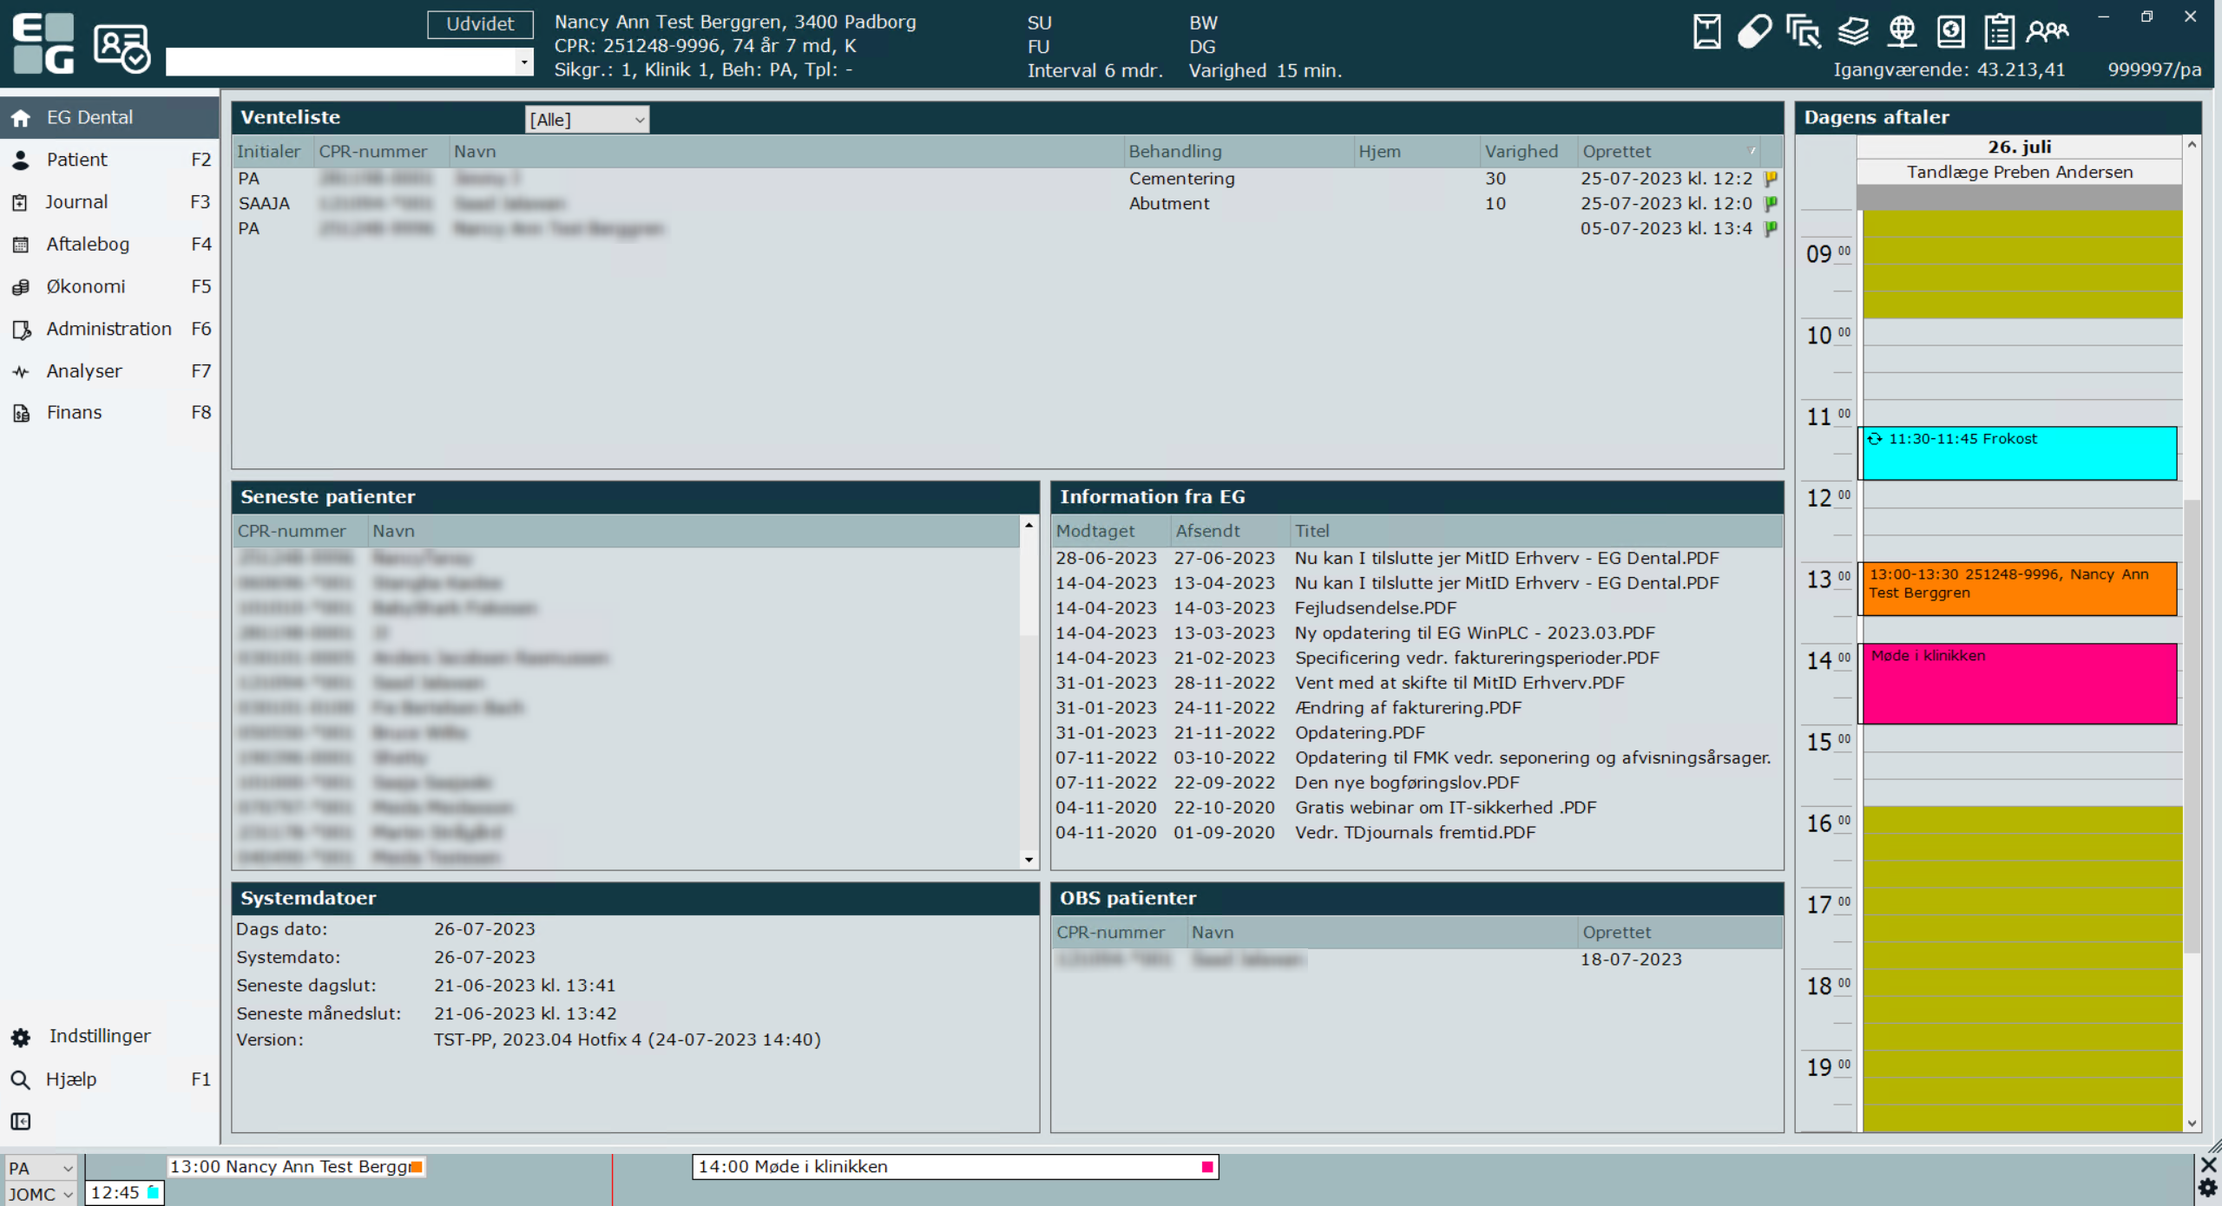Open the pill medication icon in the header
Viewport: 2222px width, 1206px height.
pyautogui.click(x=1754, y=32)
